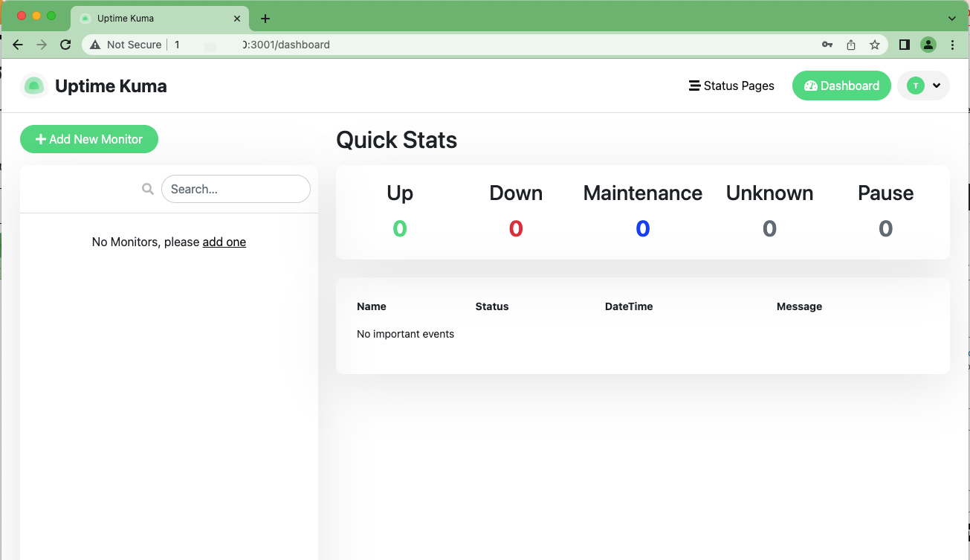Focus the monitor Search field

click(236, 189)
